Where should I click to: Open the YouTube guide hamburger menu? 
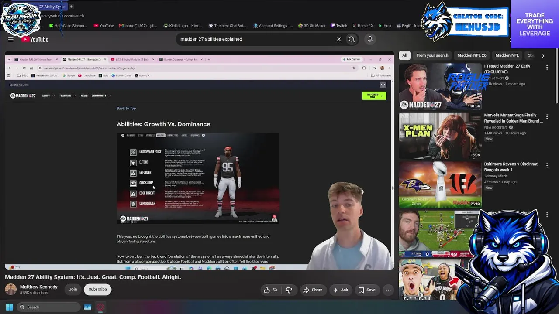click(x=11, y=39)
